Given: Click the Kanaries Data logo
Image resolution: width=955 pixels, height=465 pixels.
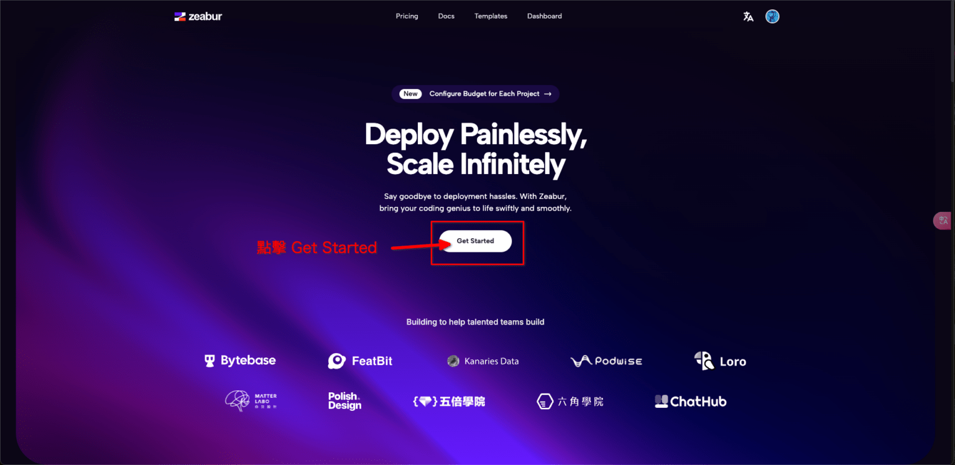Looking at the screenshot, I should tap(483, 361).
